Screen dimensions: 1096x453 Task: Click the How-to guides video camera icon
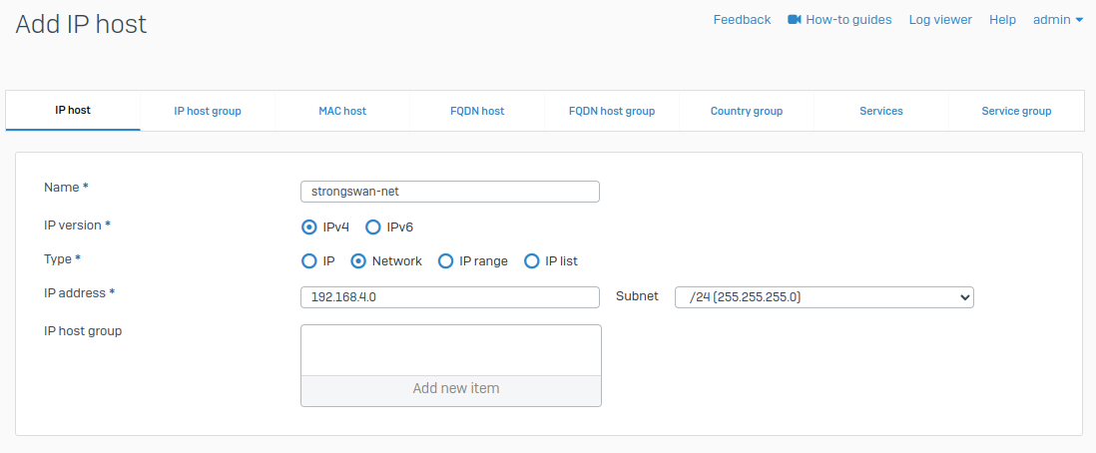point(795,20)
